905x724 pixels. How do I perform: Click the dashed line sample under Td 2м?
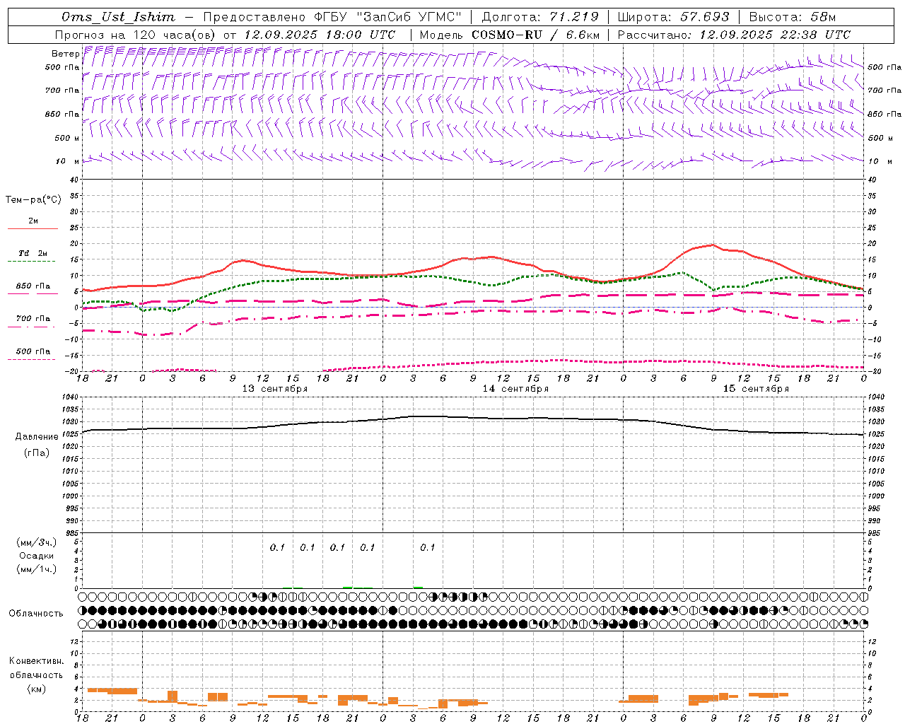(x=31, y=262)
